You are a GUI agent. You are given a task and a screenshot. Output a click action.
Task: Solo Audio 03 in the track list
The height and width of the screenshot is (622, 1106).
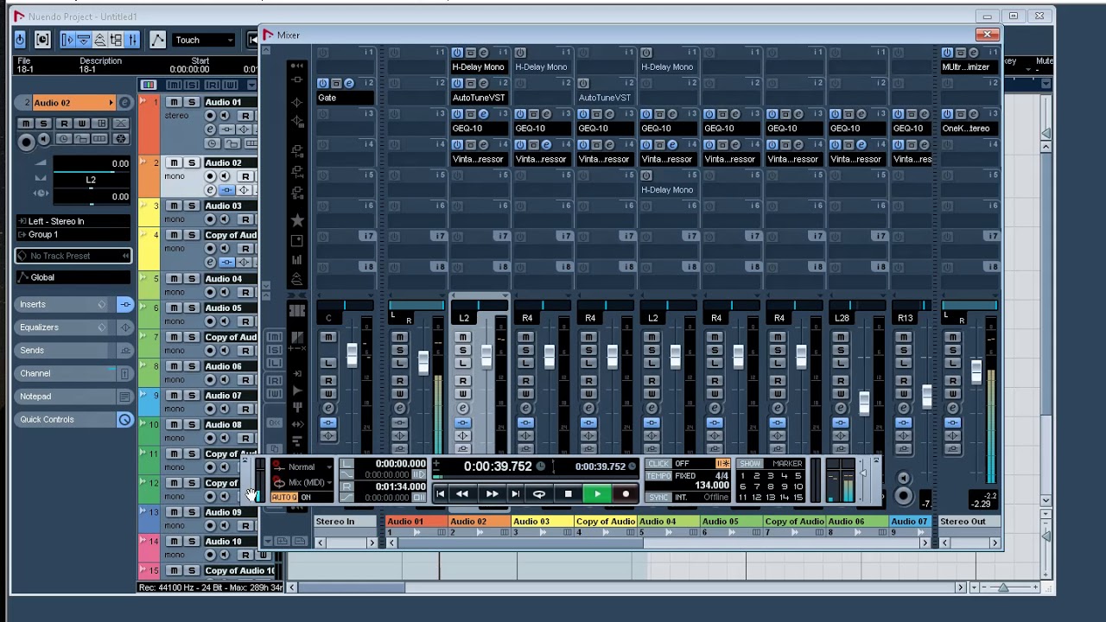tap(190, 206)
